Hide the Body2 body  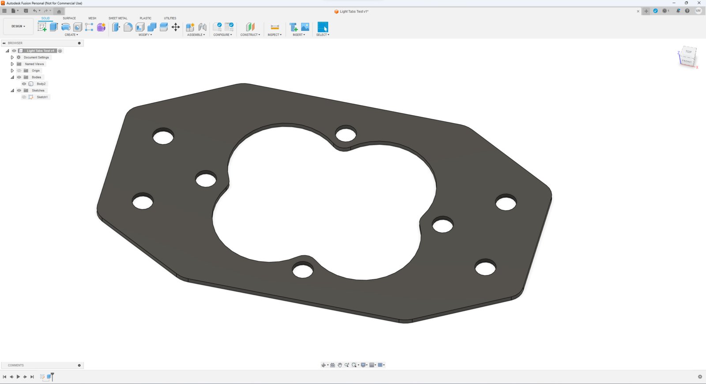click(24, 84)
